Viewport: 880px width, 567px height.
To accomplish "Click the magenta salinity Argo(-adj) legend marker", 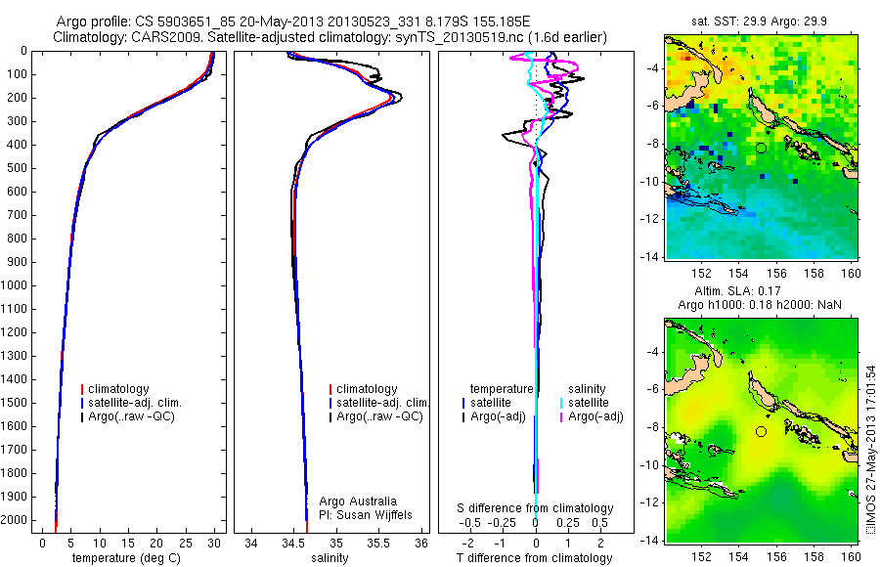I will [x=561, y=417].
